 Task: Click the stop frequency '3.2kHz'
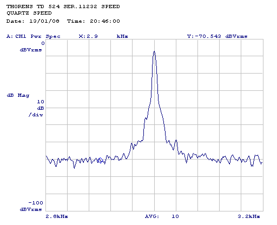coord(249,216)
